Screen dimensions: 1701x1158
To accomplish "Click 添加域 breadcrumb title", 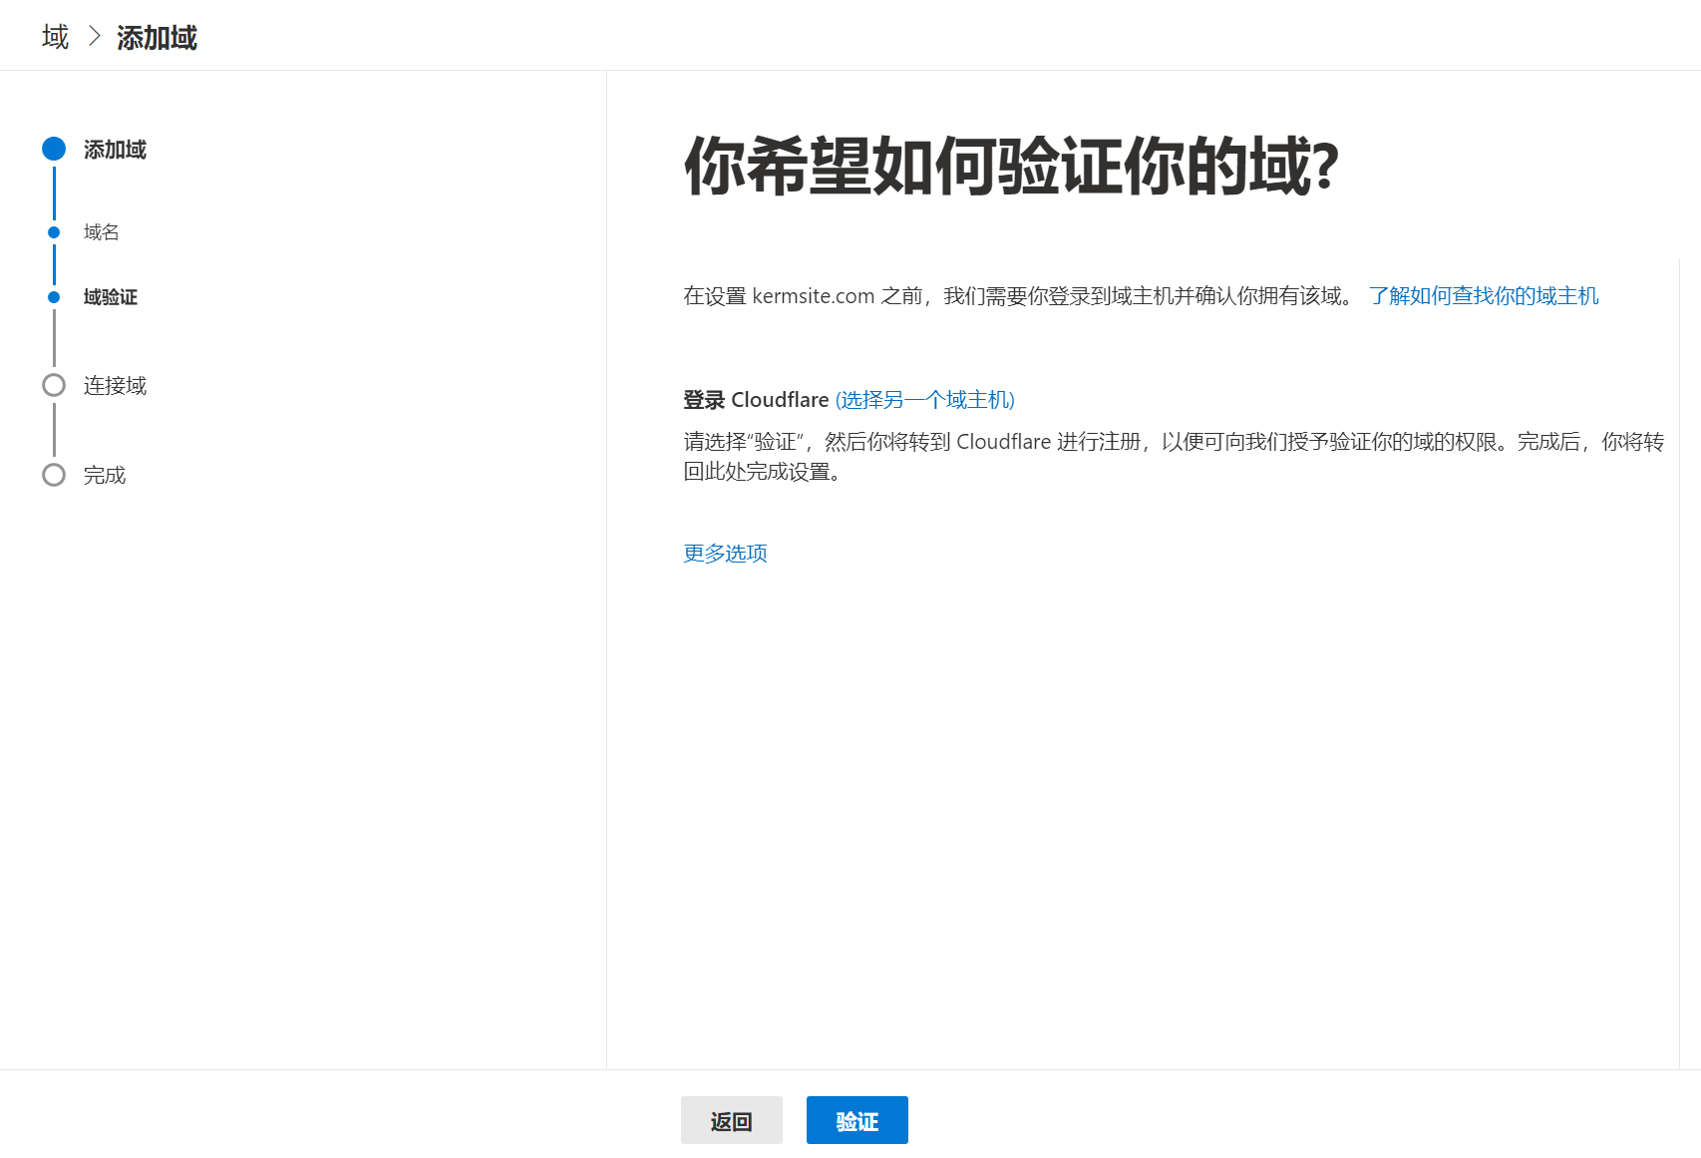I will [x=157, y=38].
